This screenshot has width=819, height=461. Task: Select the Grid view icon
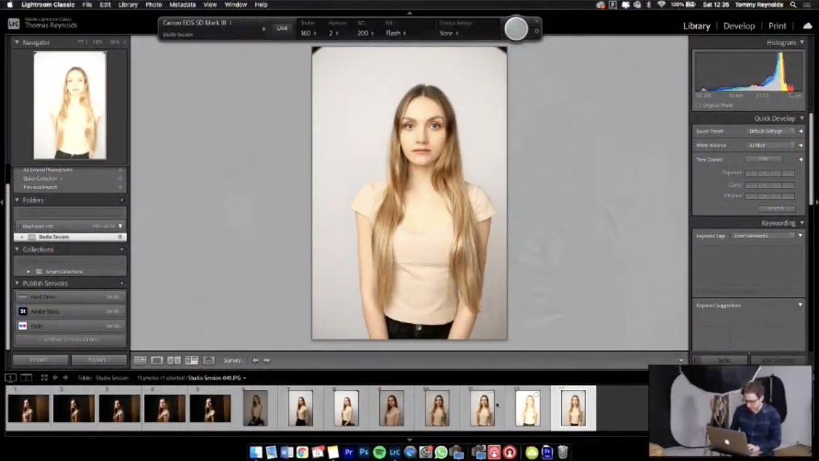pos(141,360)
